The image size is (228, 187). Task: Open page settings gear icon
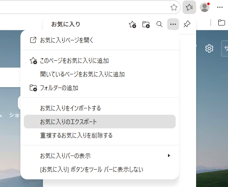[209, 48]
